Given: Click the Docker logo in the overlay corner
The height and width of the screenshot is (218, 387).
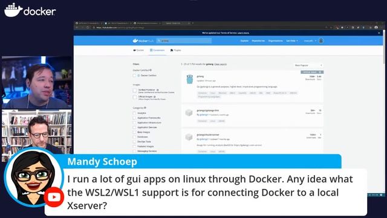Looking at the screenshot, I should tap(30, 10).
